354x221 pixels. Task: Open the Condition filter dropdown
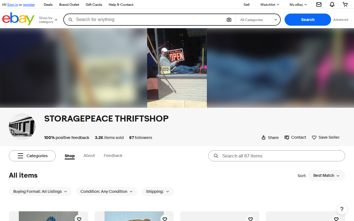106,191
